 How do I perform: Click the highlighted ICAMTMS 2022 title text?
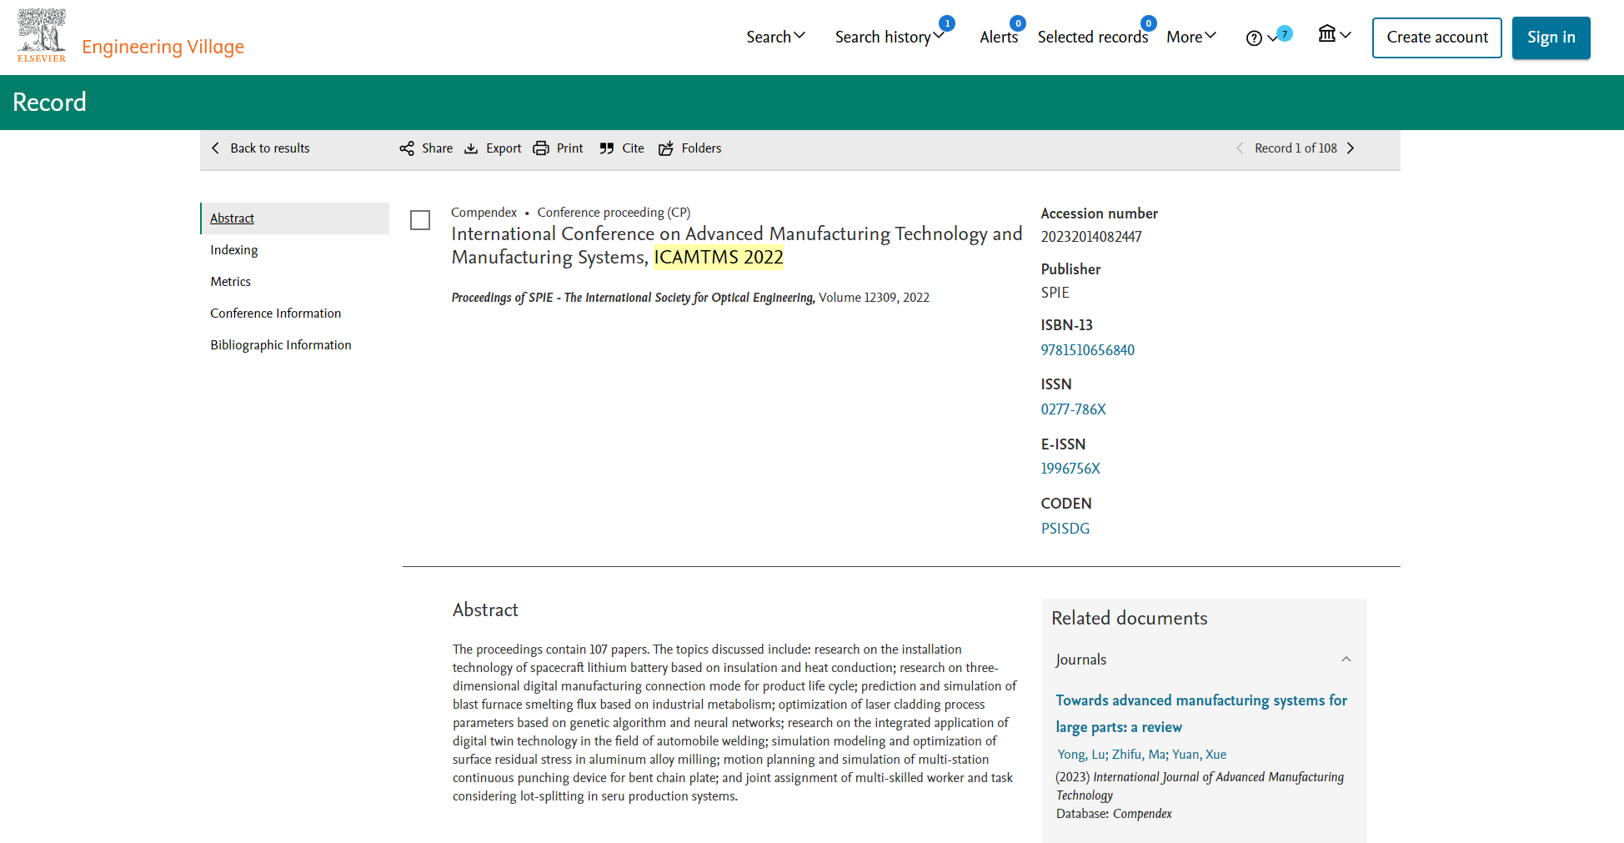(x=719, y=257)
